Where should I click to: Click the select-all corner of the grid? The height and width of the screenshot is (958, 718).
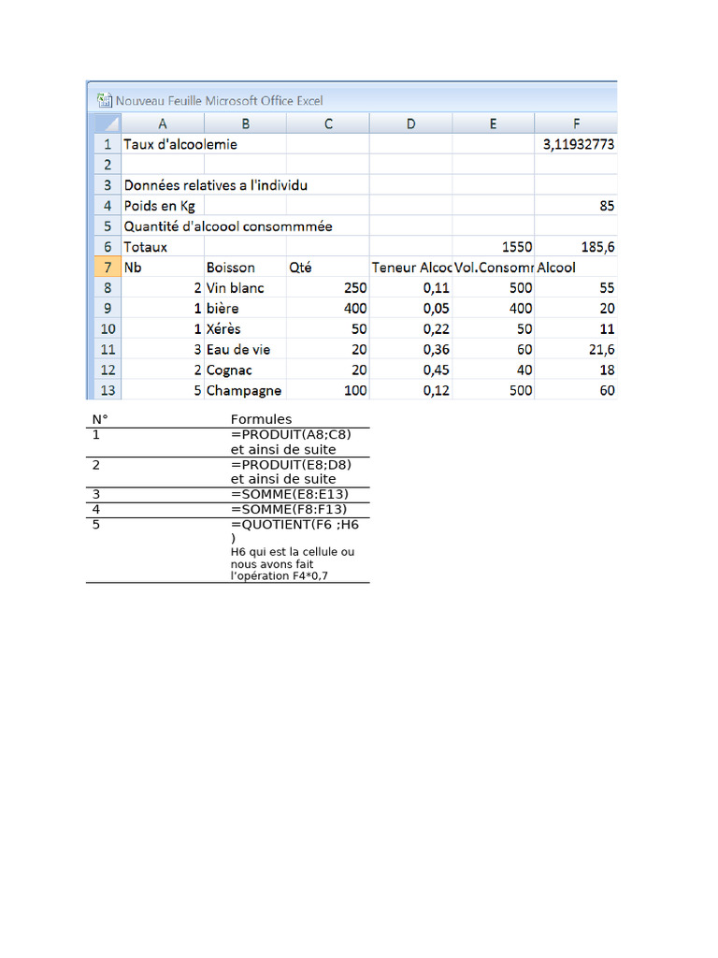point(108,124)
